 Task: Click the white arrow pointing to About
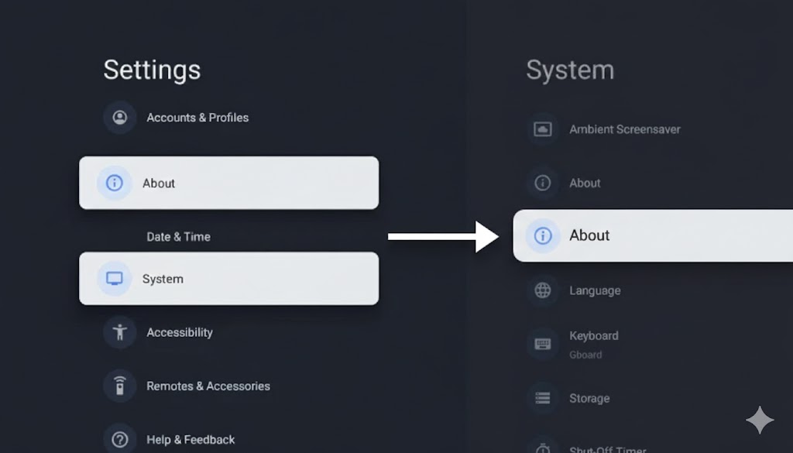(x=443, y=236)
